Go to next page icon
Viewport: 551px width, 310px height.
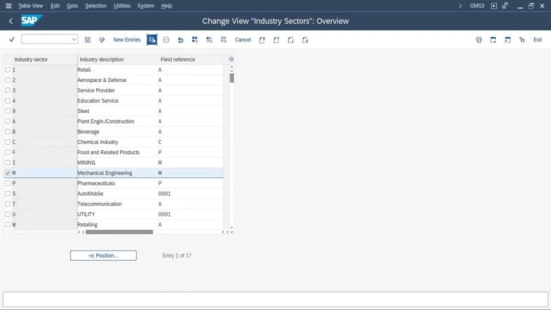coord(291,40)
